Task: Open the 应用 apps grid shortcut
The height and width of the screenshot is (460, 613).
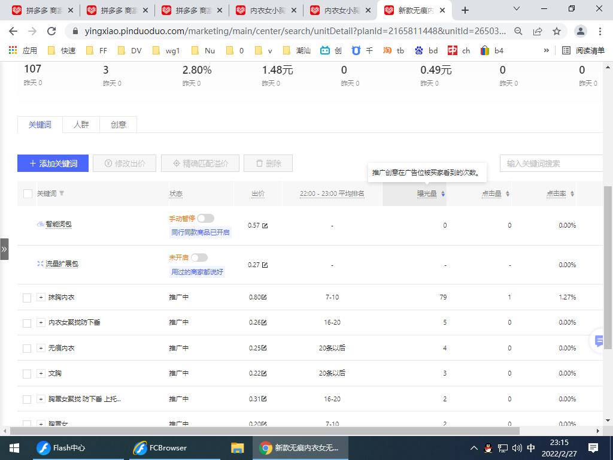Action: coord(23,50)
